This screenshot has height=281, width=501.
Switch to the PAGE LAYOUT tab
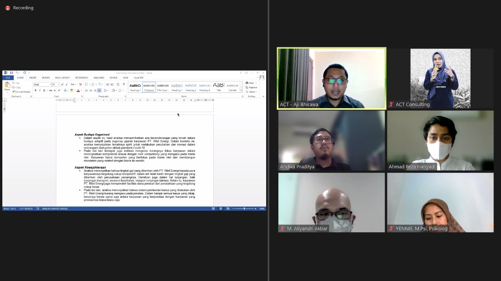click(x=62, y=78)
